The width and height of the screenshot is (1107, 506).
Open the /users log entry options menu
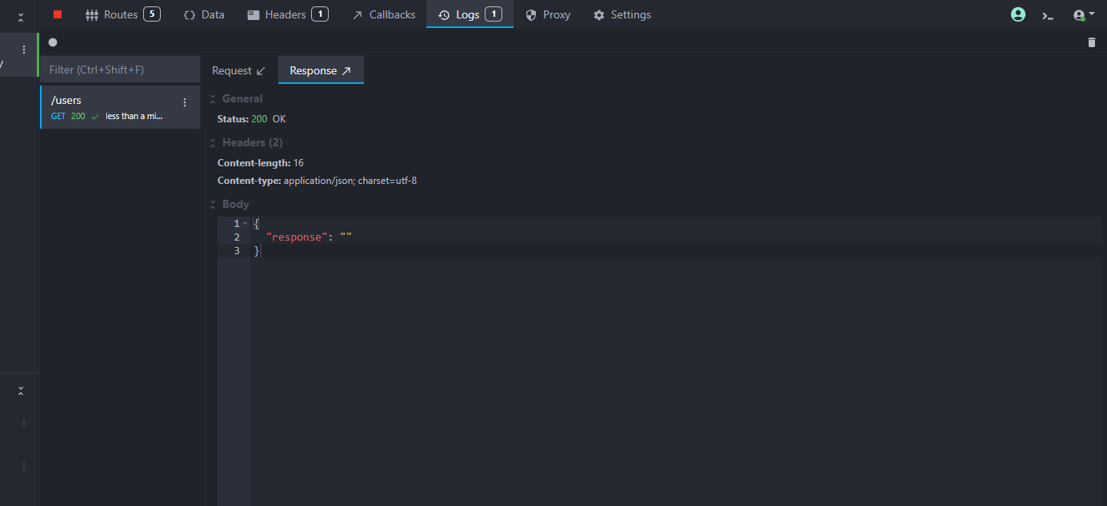185,102
